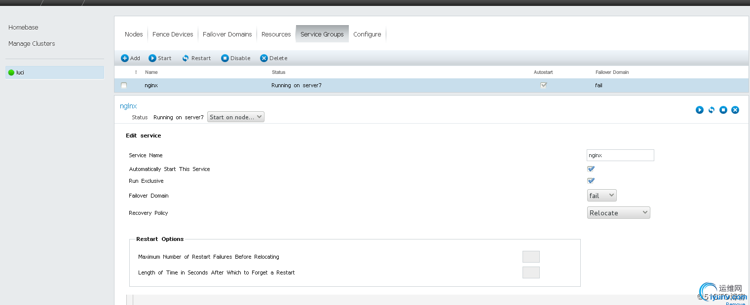Open the Recovery Policy dropdown
The image size is (750, 305).
click(x=619, y=213)
